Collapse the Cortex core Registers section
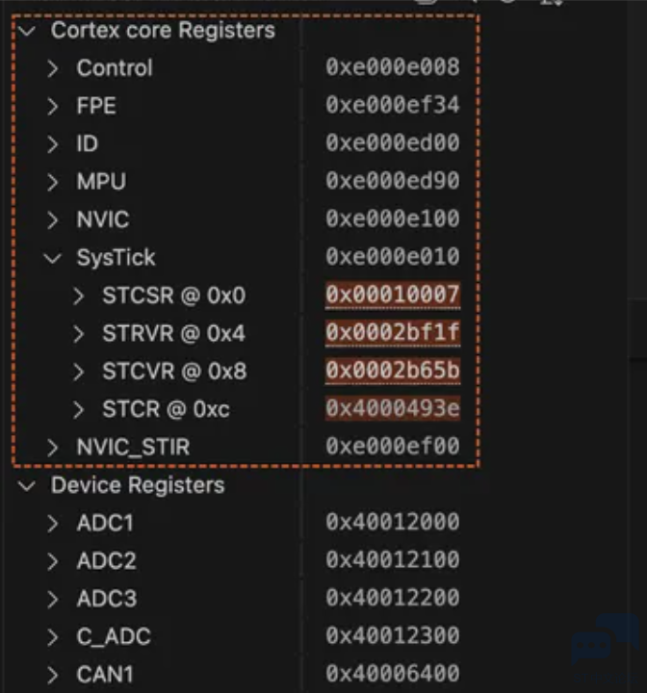Image resolution: width=647 pixels, height=693 pixels. coord(27,31)
